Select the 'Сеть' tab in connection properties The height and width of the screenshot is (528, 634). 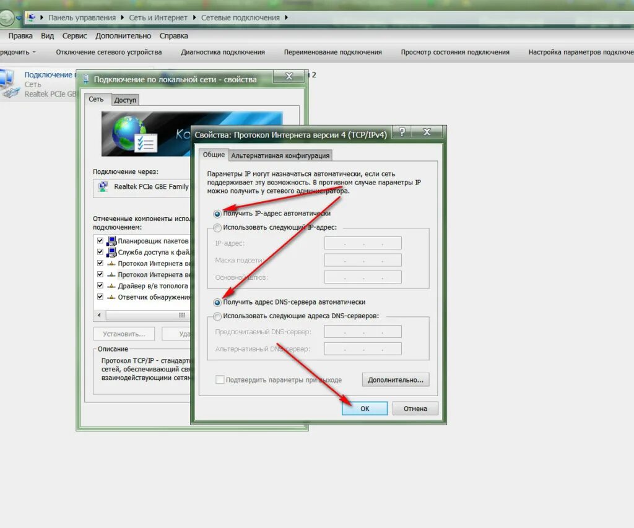[x=96, y=99]
